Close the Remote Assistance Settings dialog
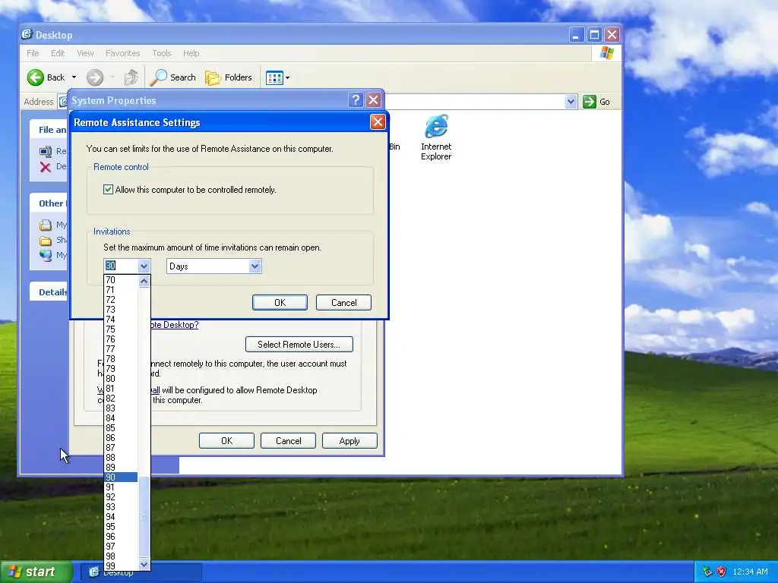 [x=378, y=122]
